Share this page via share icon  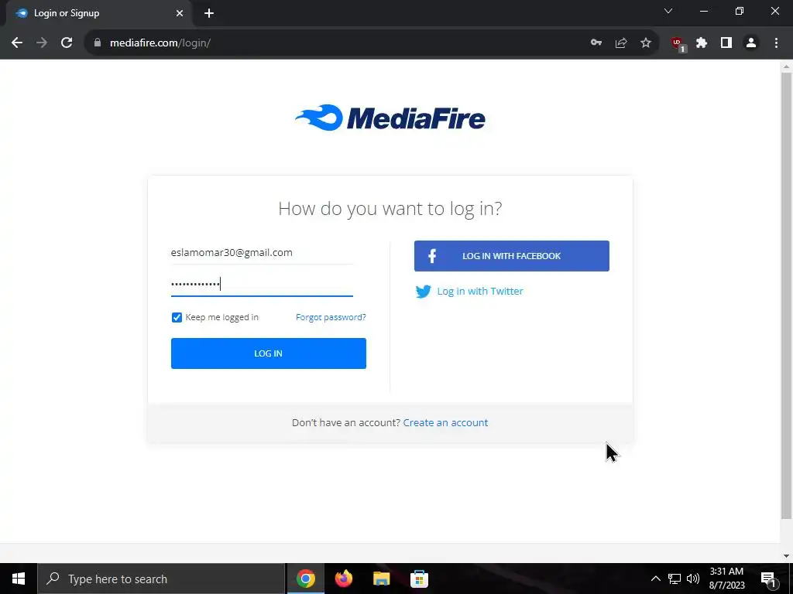pyautogui.click(x=621, y=43)
